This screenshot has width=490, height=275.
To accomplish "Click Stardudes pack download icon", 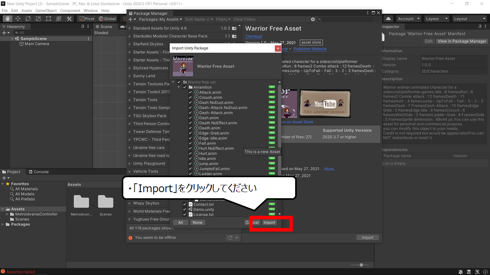I will click(234, 36).
